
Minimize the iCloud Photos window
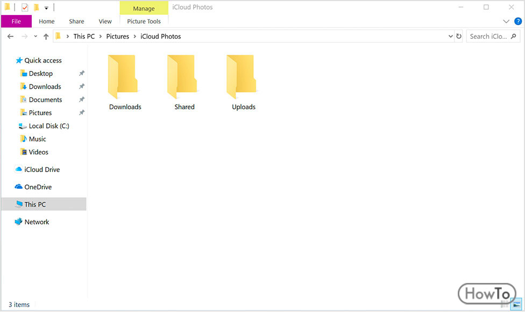[461, 7]
